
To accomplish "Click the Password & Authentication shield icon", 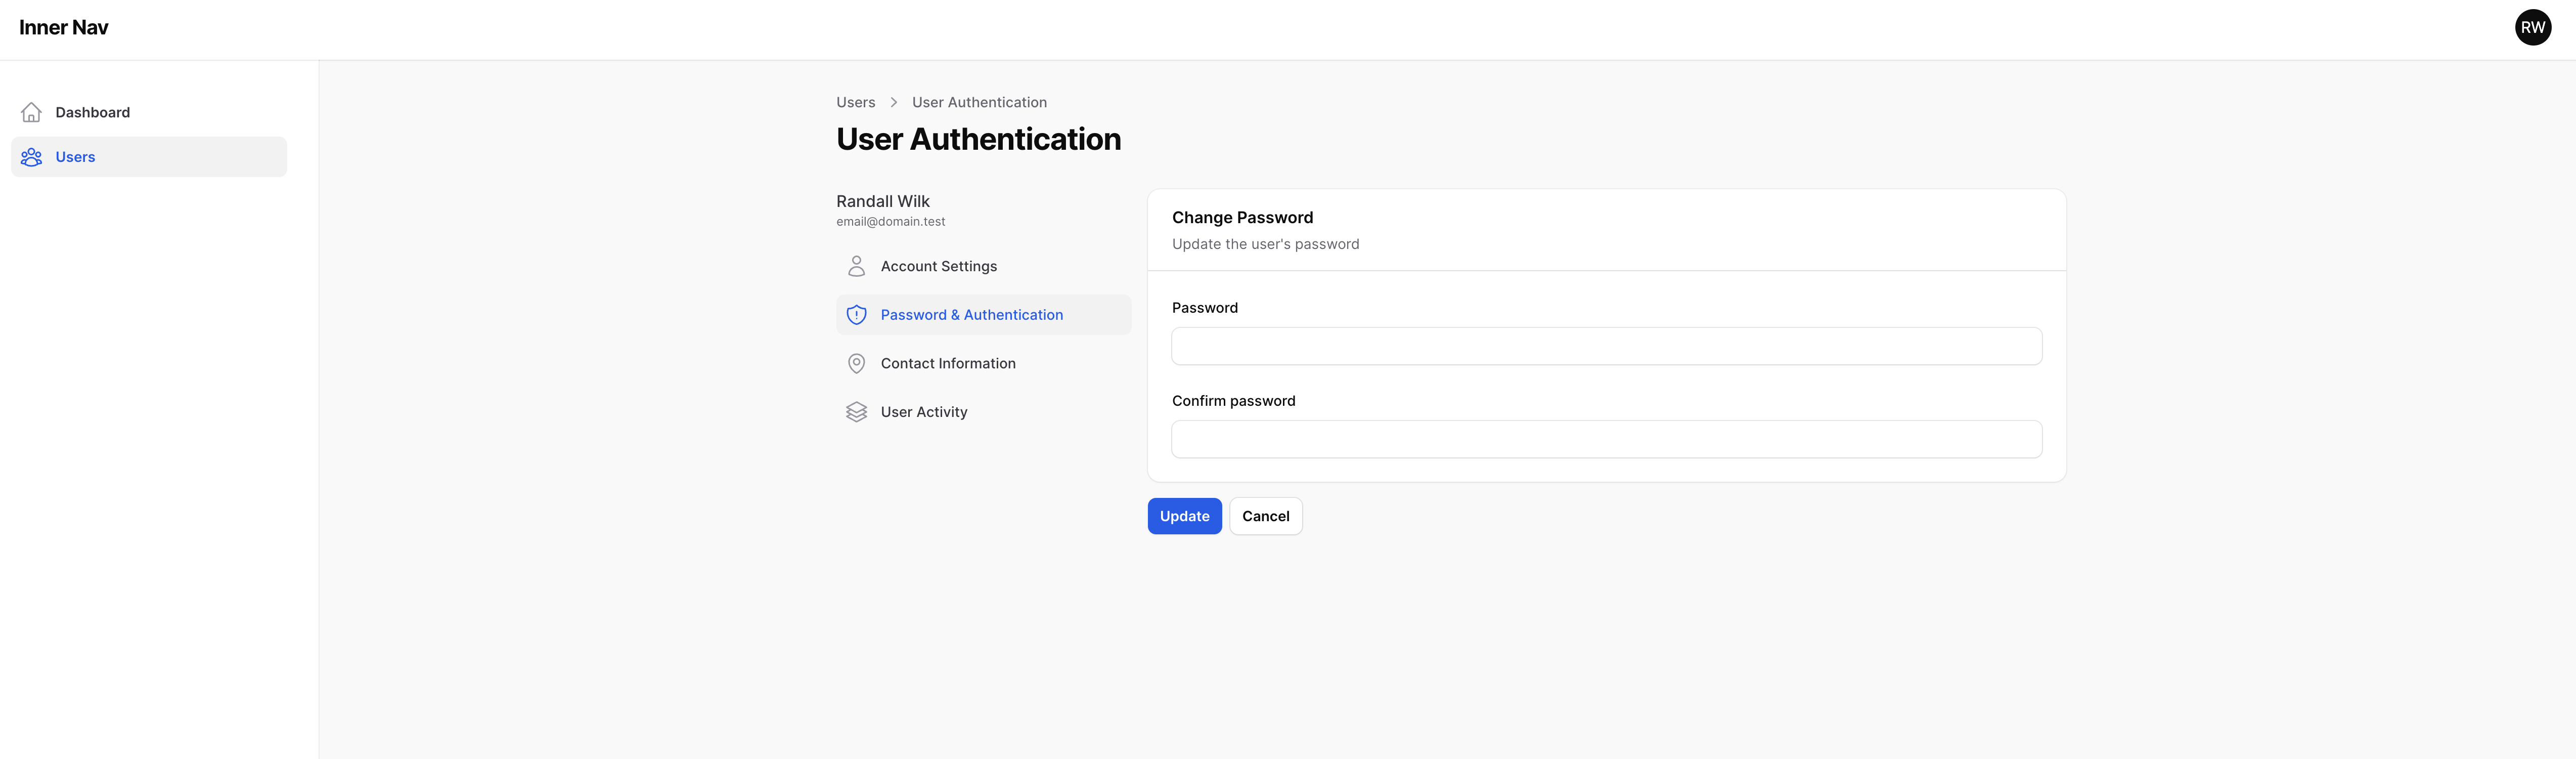I will coord(856,315).
